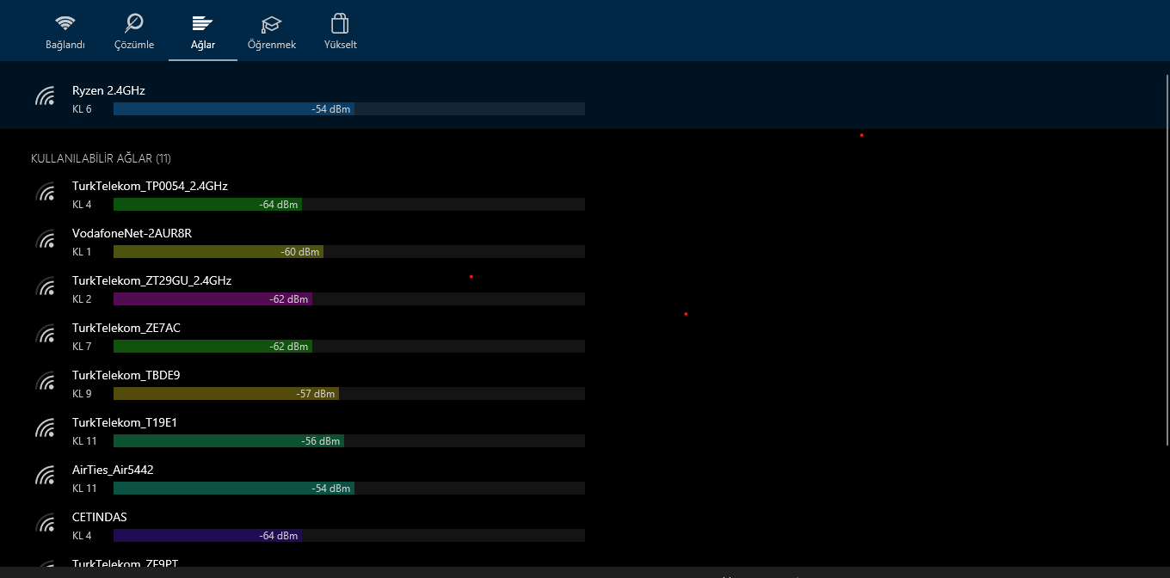
Task: Select network CETINDAS
Action: tap(99, 517)
